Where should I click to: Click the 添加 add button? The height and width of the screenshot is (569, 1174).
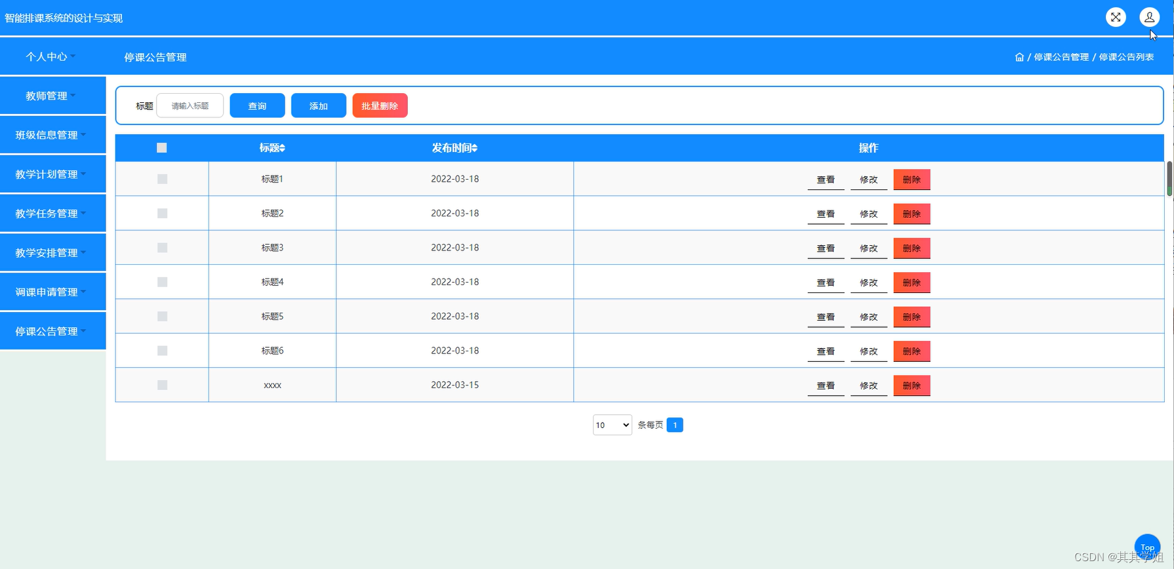click(x=319, y=106)
